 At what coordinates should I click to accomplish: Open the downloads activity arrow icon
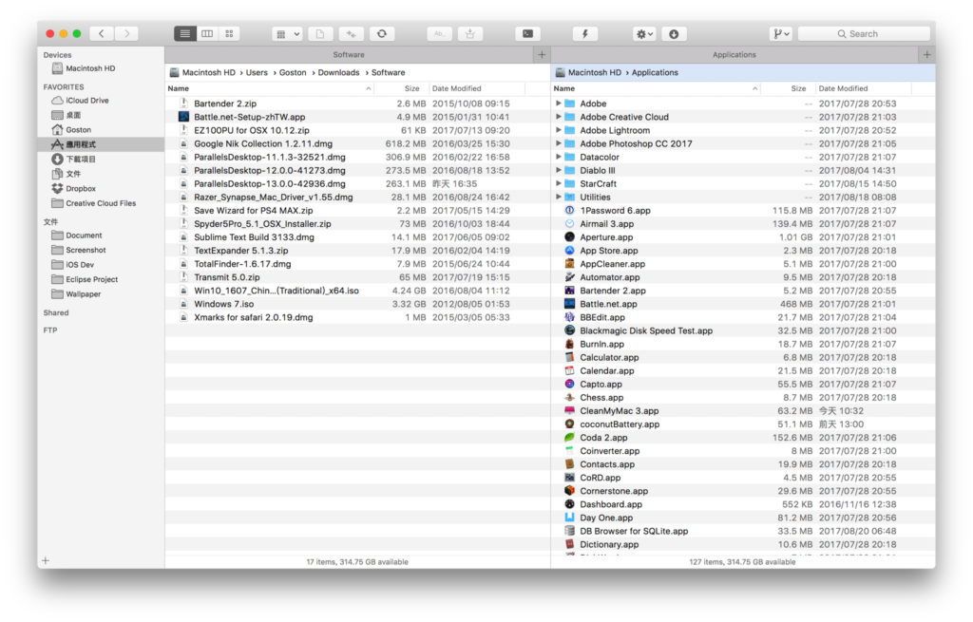(674, 34)
